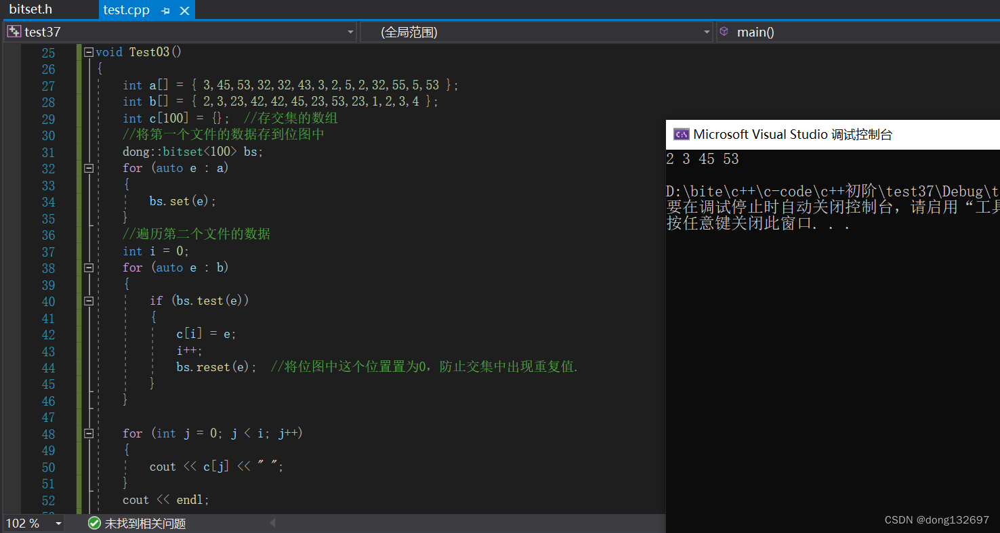Click line number 52 in the gutter
Screen dimensions: 1000x533
48,500
